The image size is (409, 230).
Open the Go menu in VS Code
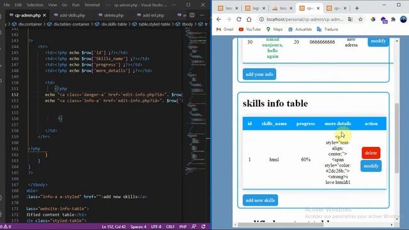click(65, 5)
